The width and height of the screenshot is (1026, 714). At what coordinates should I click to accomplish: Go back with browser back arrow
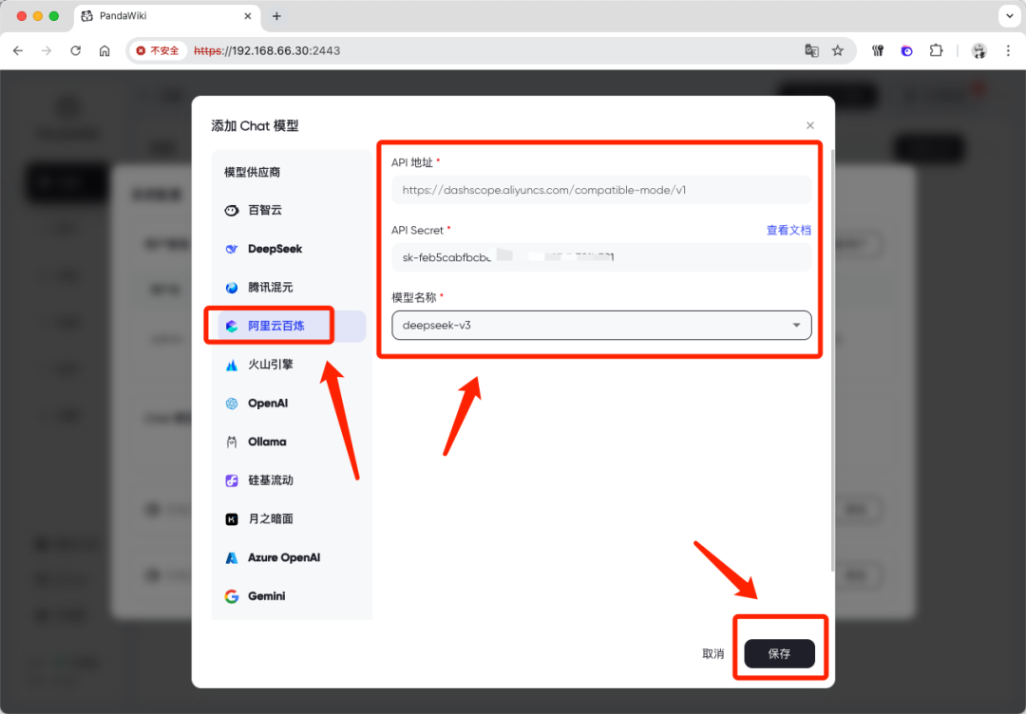(18, 50)
